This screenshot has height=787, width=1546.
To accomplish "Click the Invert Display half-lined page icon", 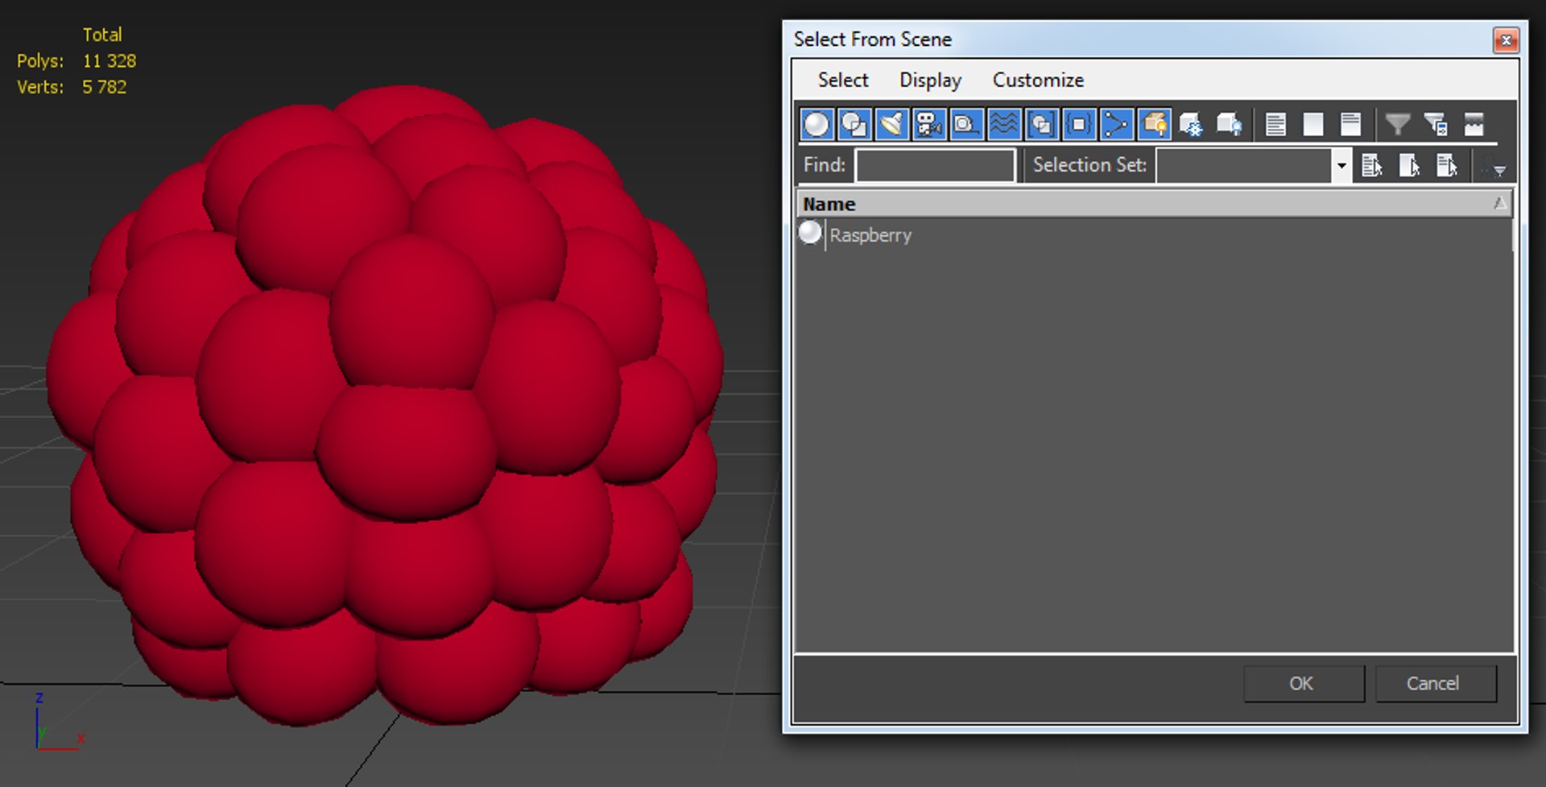I will [1350, 124].
